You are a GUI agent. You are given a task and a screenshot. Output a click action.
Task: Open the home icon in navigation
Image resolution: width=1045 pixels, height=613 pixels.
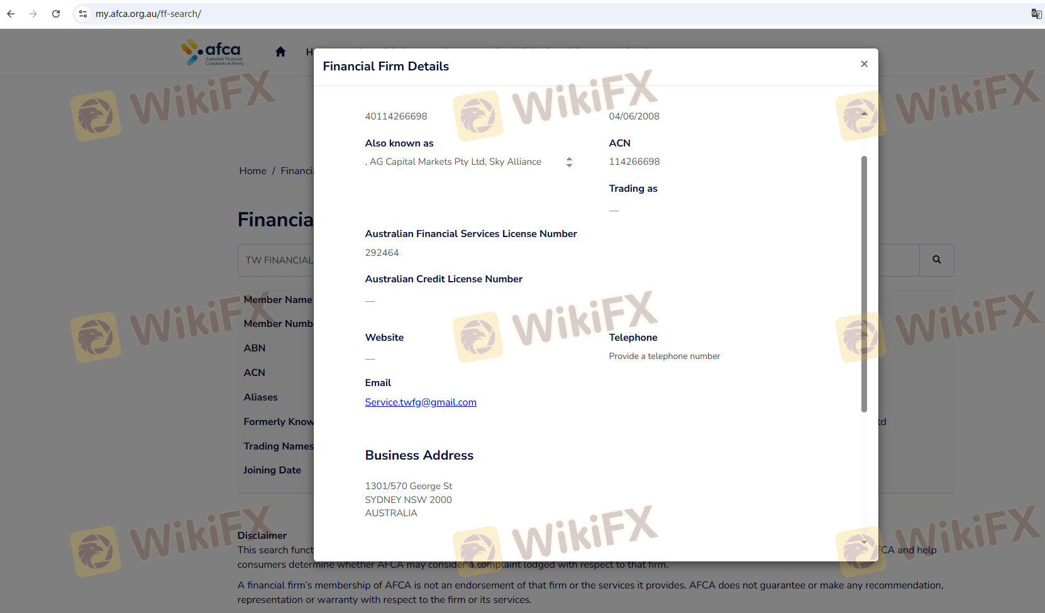tap(280, 52)
